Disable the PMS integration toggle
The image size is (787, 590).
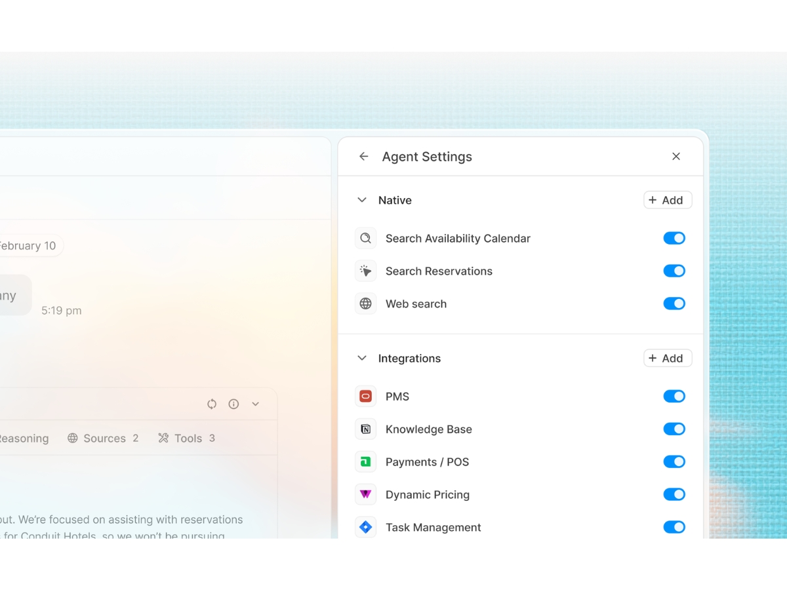point(674,396)
